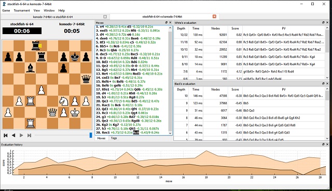Float the Evaluation history panel

pos(323,144)
